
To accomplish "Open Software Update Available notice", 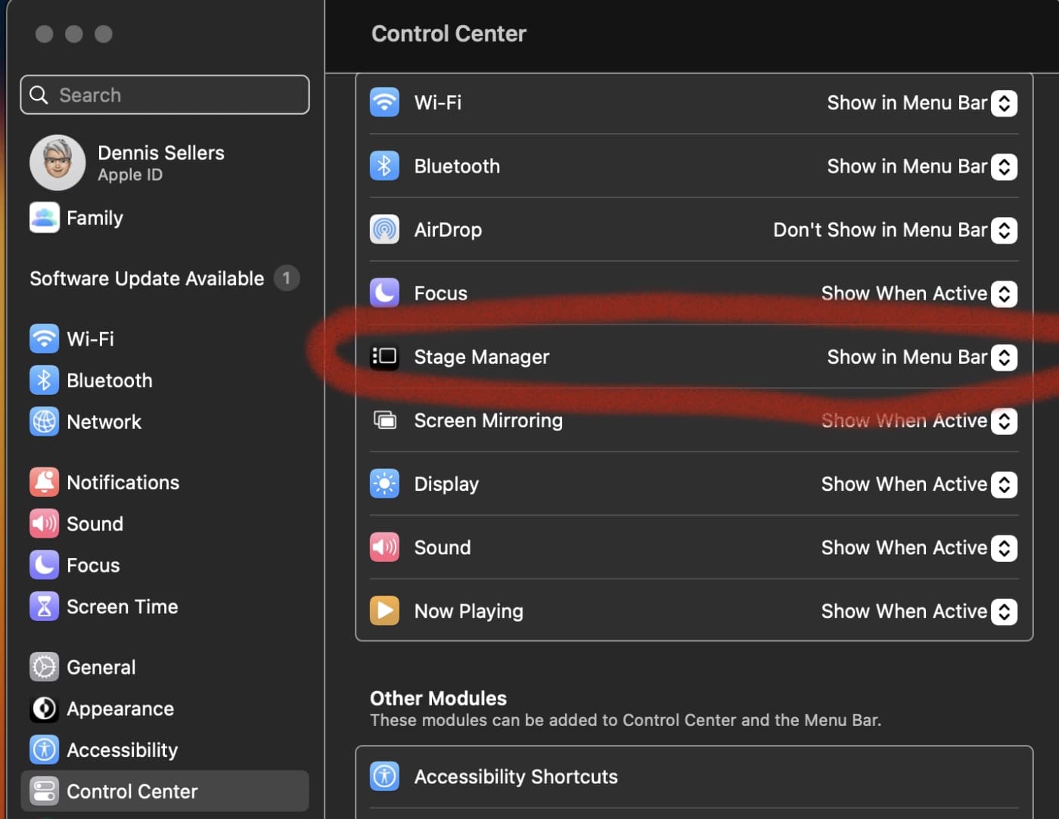I will (147, 278).
